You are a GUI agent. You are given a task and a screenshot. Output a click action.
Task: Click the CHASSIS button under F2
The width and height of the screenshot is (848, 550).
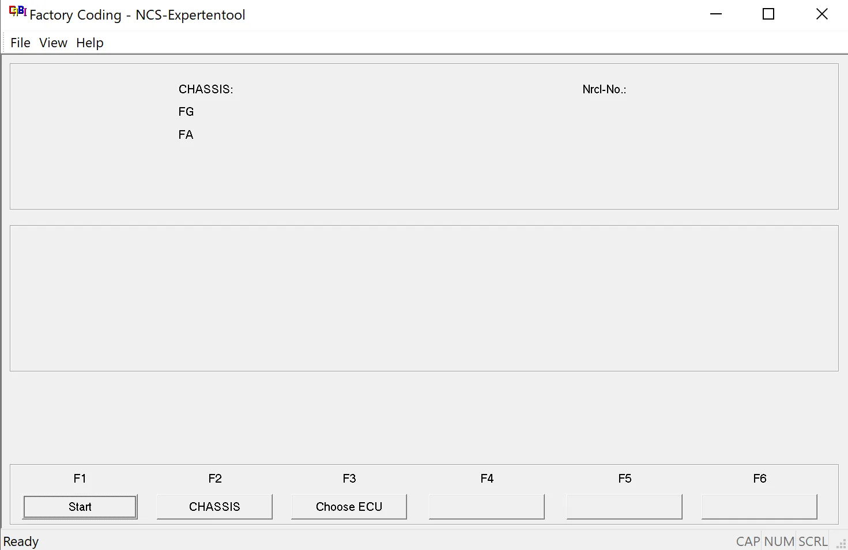click(214, 507)
